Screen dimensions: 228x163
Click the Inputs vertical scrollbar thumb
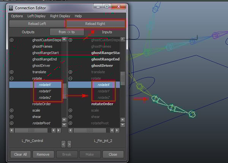tap(123, 79)
